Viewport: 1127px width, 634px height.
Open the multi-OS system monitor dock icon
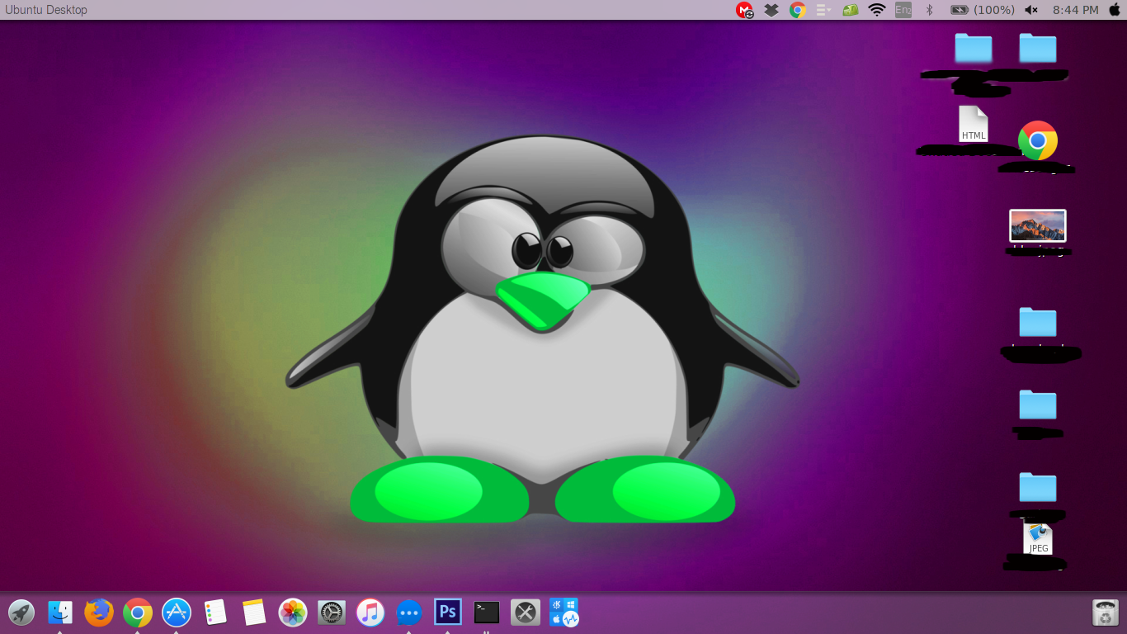pyautogui.click(x=564, y=613)
